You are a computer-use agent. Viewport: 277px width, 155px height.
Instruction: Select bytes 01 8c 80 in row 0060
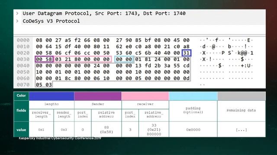point(68,78)
